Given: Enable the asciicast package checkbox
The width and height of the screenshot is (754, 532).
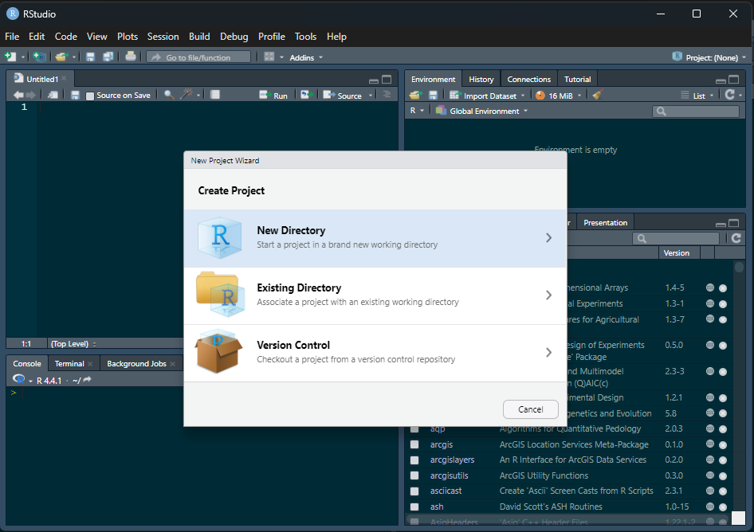Looking at the screenshot, I should [414, 491].
